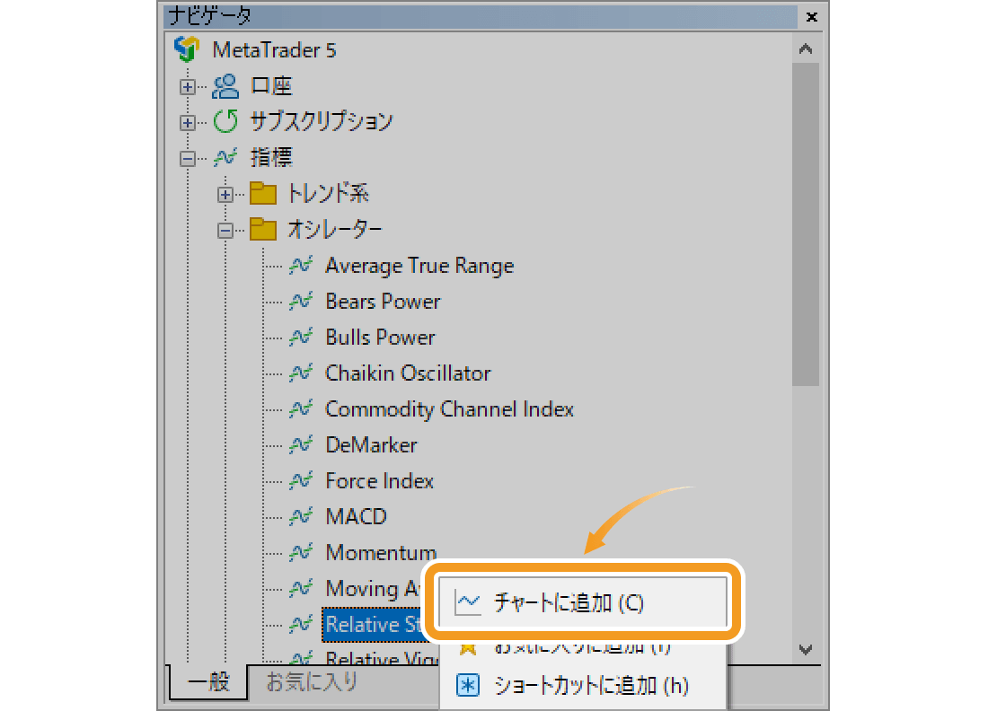Click the Moving Average indicator icon

301,589
